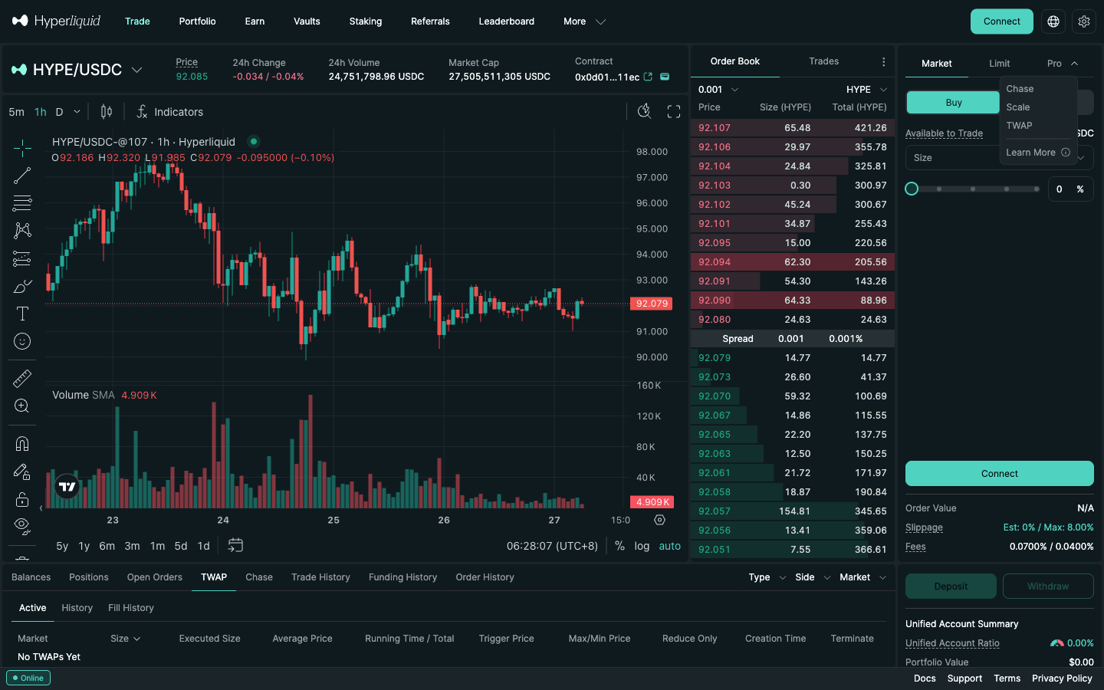Toggle lock all drawing tools
This screenshot has height=690, width=1104.
22,499
